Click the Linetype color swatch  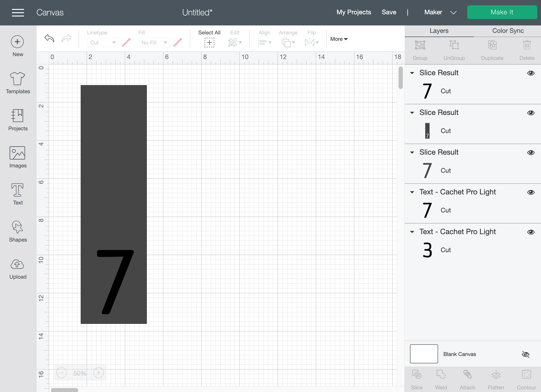coord(126,42)
